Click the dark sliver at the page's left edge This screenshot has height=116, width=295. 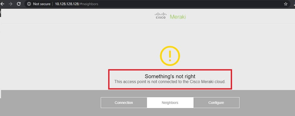pyautogui.click(x=1, y=13)
